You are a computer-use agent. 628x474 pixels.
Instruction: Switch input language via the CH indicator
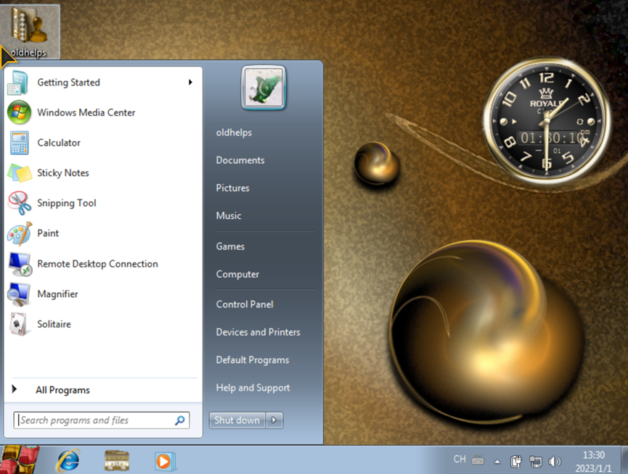point(459,459)
